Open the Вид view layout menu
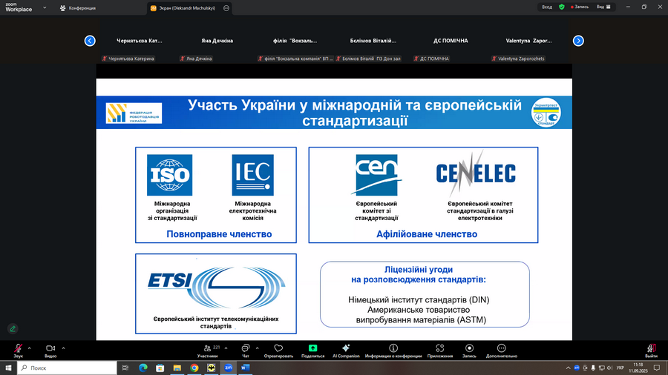This screenshot has width=668, height=375. tap(603, 7)
